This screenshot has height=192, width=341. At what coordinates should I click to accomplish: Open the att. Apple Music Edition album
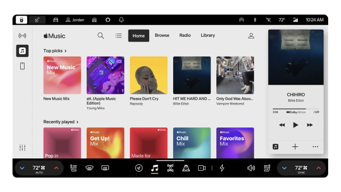point(105,75)
